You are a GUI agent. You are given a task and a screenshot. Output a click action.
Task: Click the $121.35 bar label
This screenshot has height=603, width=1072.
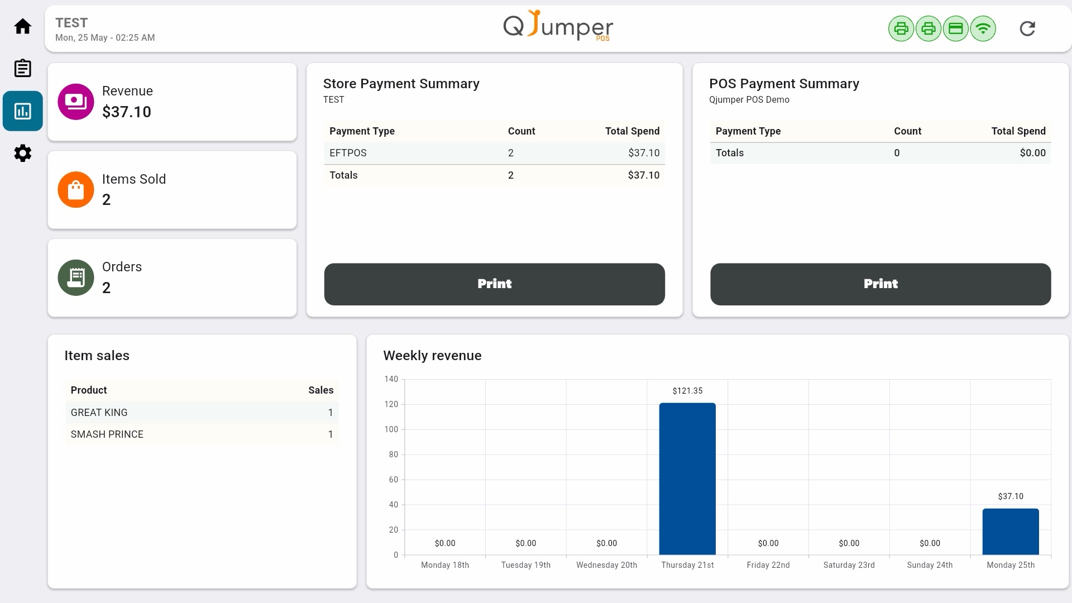click(687, 391)
